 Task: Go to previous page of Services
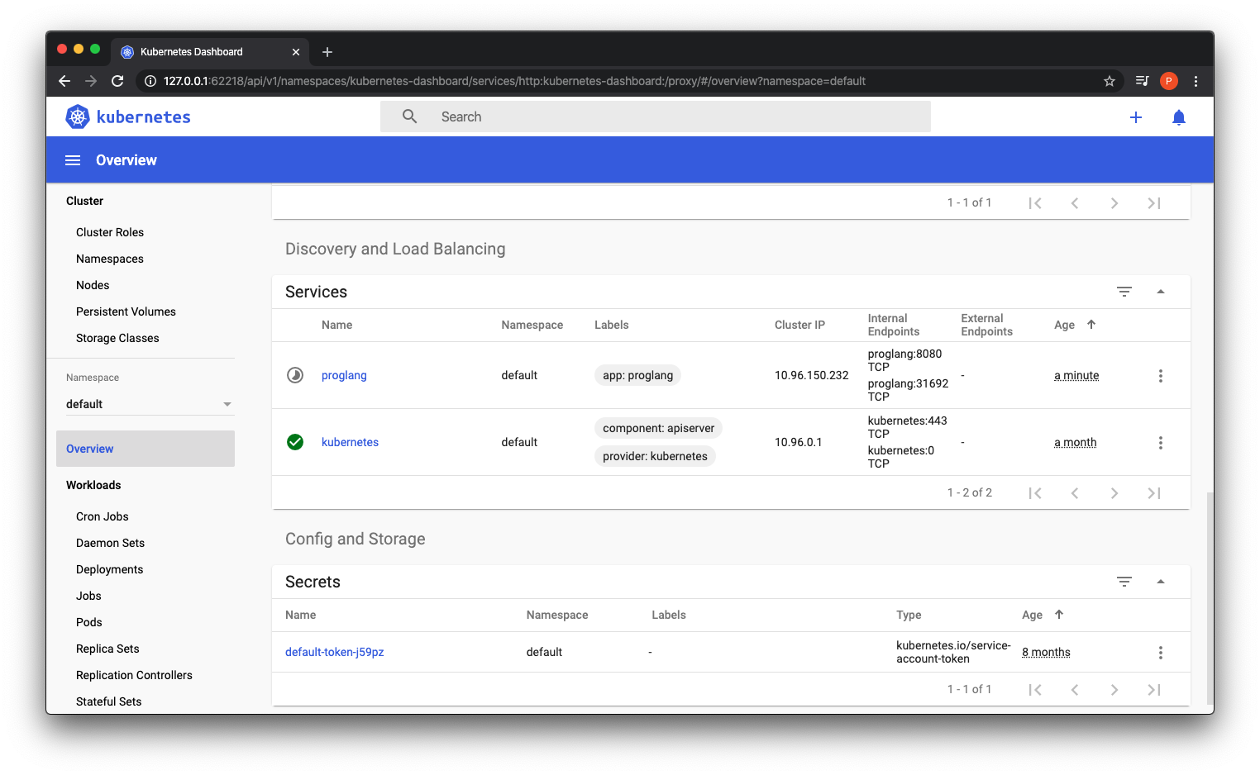pyautogui.click(x=1075, y=493)
